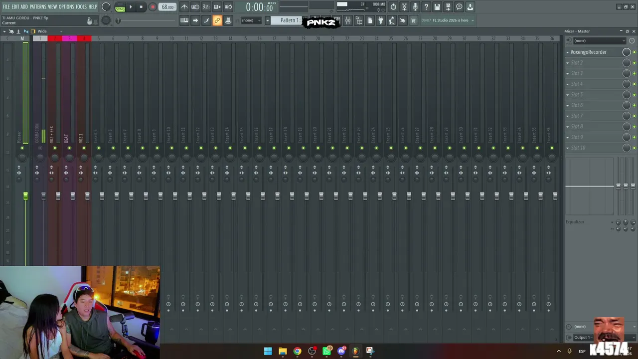Open the ADD menu
The height and width of the screenshot is (359, 638).
(24, 7)
